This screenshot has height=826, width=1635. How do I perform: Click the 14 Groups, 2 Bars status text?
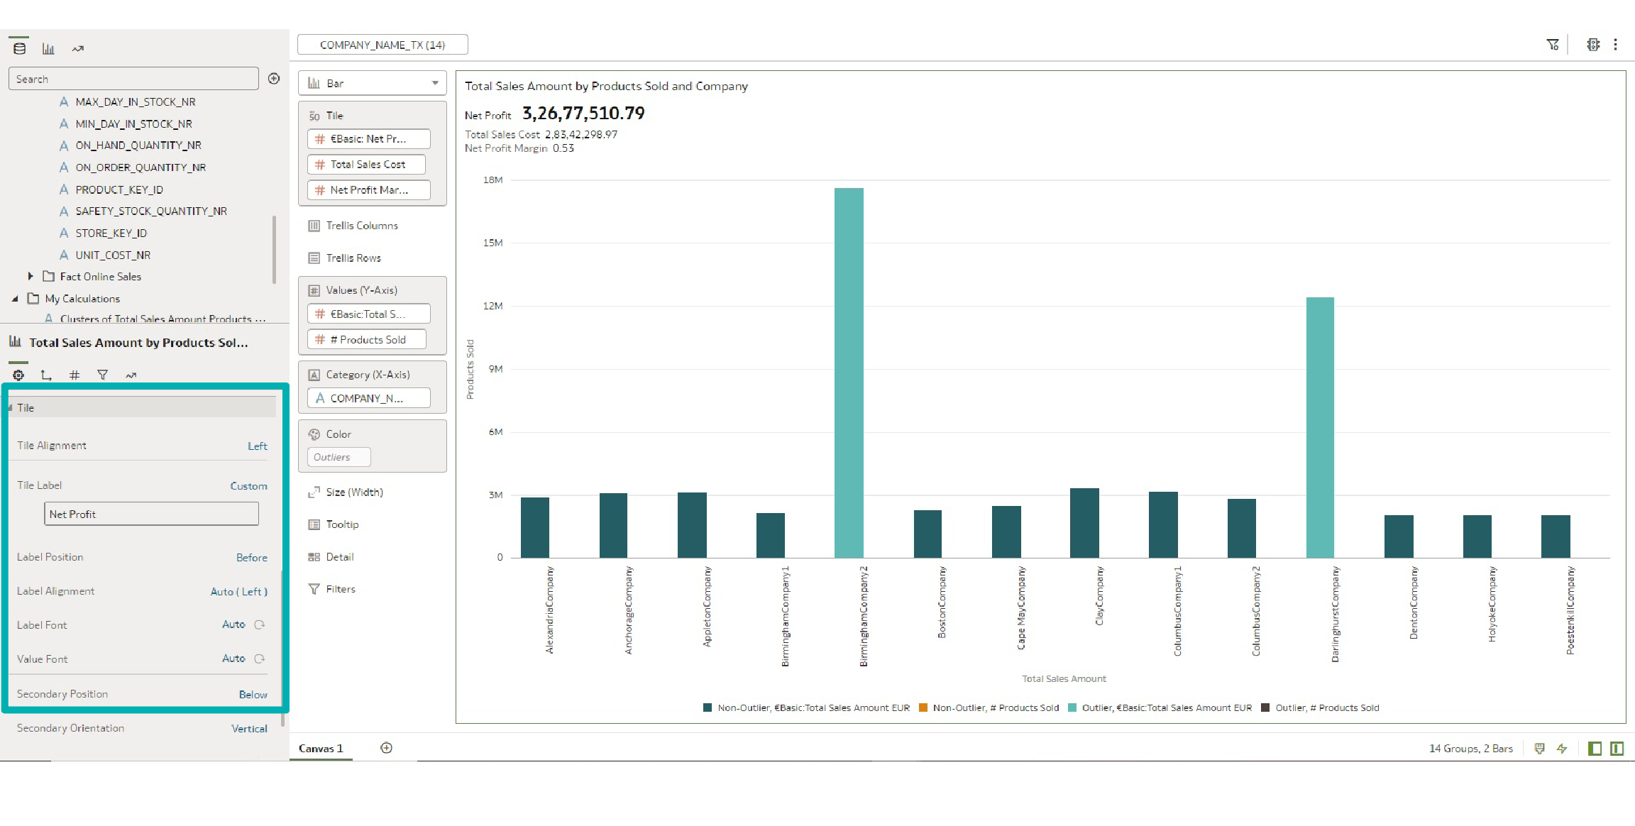(x=1470, y=749)
